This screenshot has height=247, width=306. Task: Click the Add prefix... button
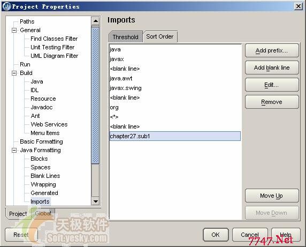pyautogui.click(x=272, y=50)
